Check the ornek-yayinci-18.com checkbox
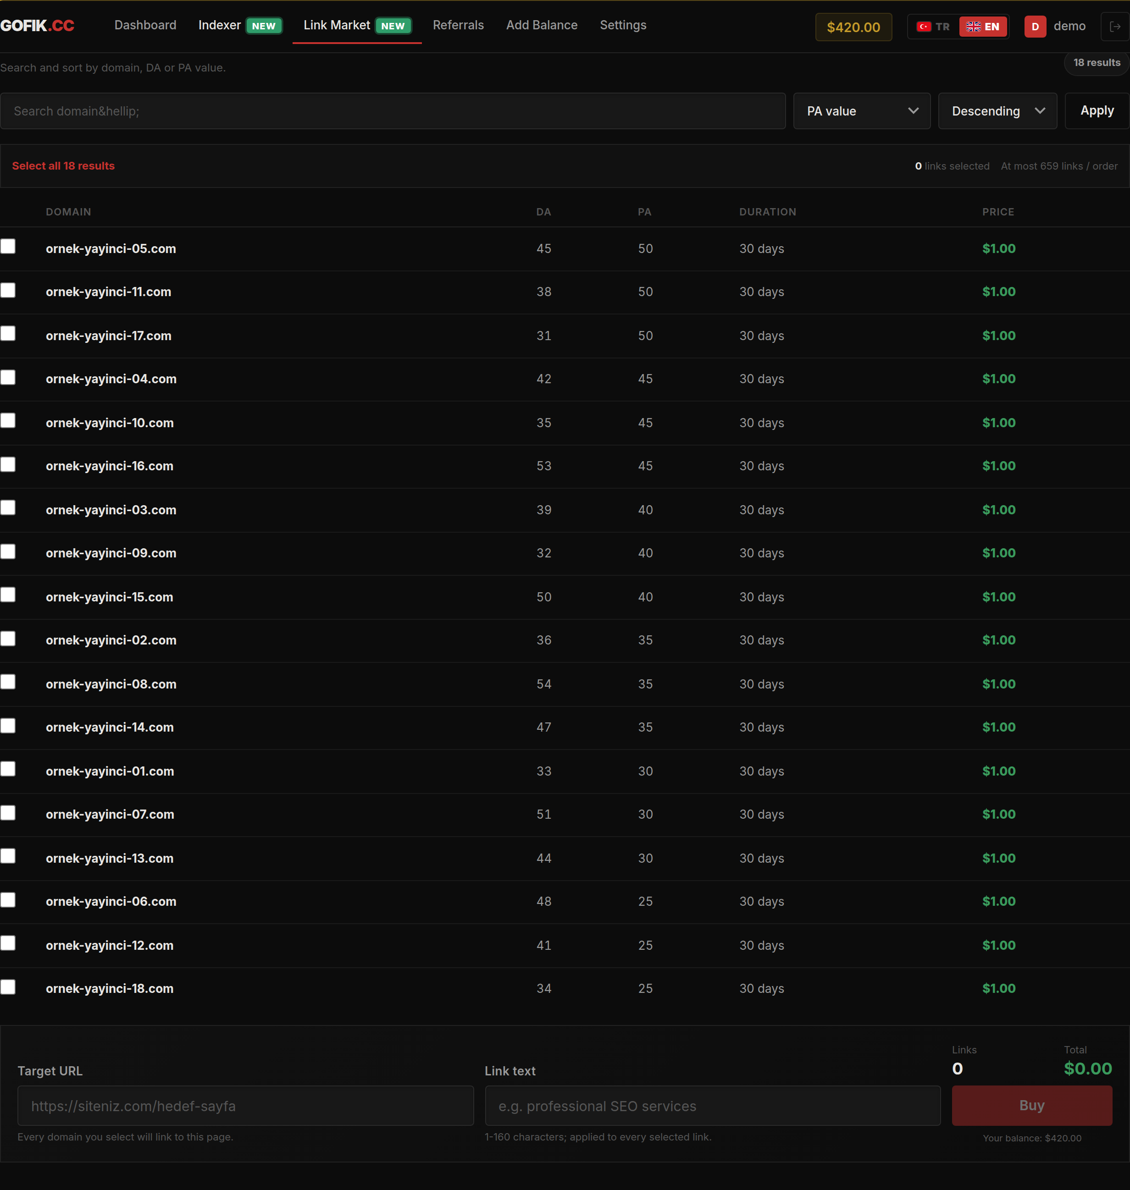1130x1190 pixels. click(8, 986)
